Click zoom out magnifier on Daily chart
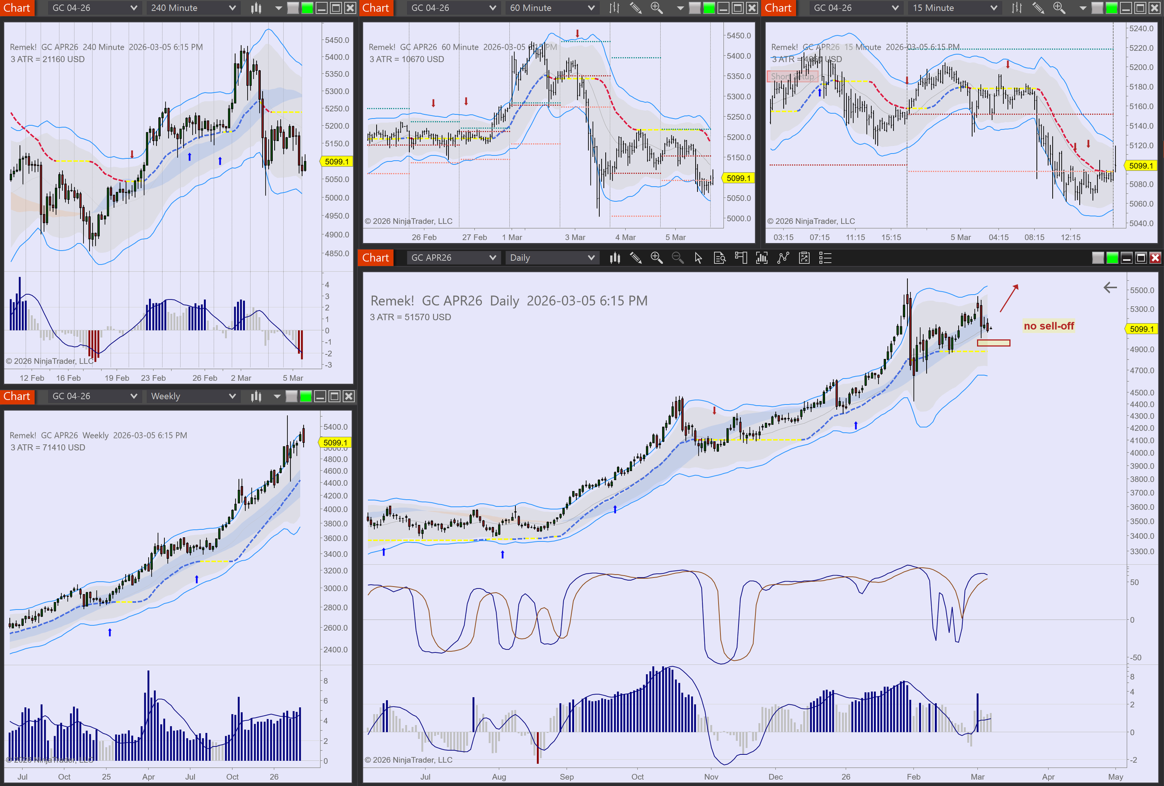Viewport: 1164px width, 786px height. pos(677,258)
